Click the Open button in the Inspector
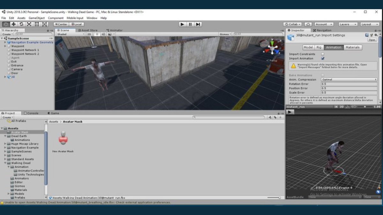383x215 pixels. (372, 40)
